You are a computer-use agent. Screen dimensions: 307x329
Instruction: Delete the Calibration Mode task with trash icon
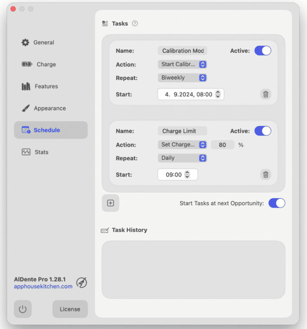(x=266, y=94)
